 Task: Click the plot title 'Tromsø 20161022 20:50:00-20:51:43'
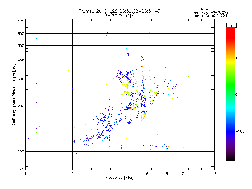pos(119,11)
